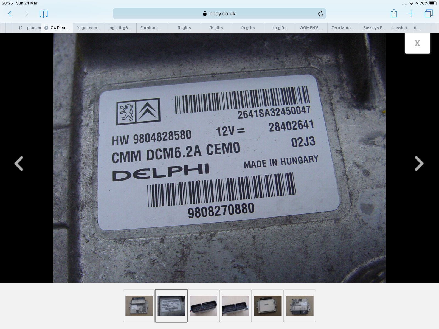Tap the location arrow status icon
439x329 pixels.
pyautogui.click(x=417, y=3)
